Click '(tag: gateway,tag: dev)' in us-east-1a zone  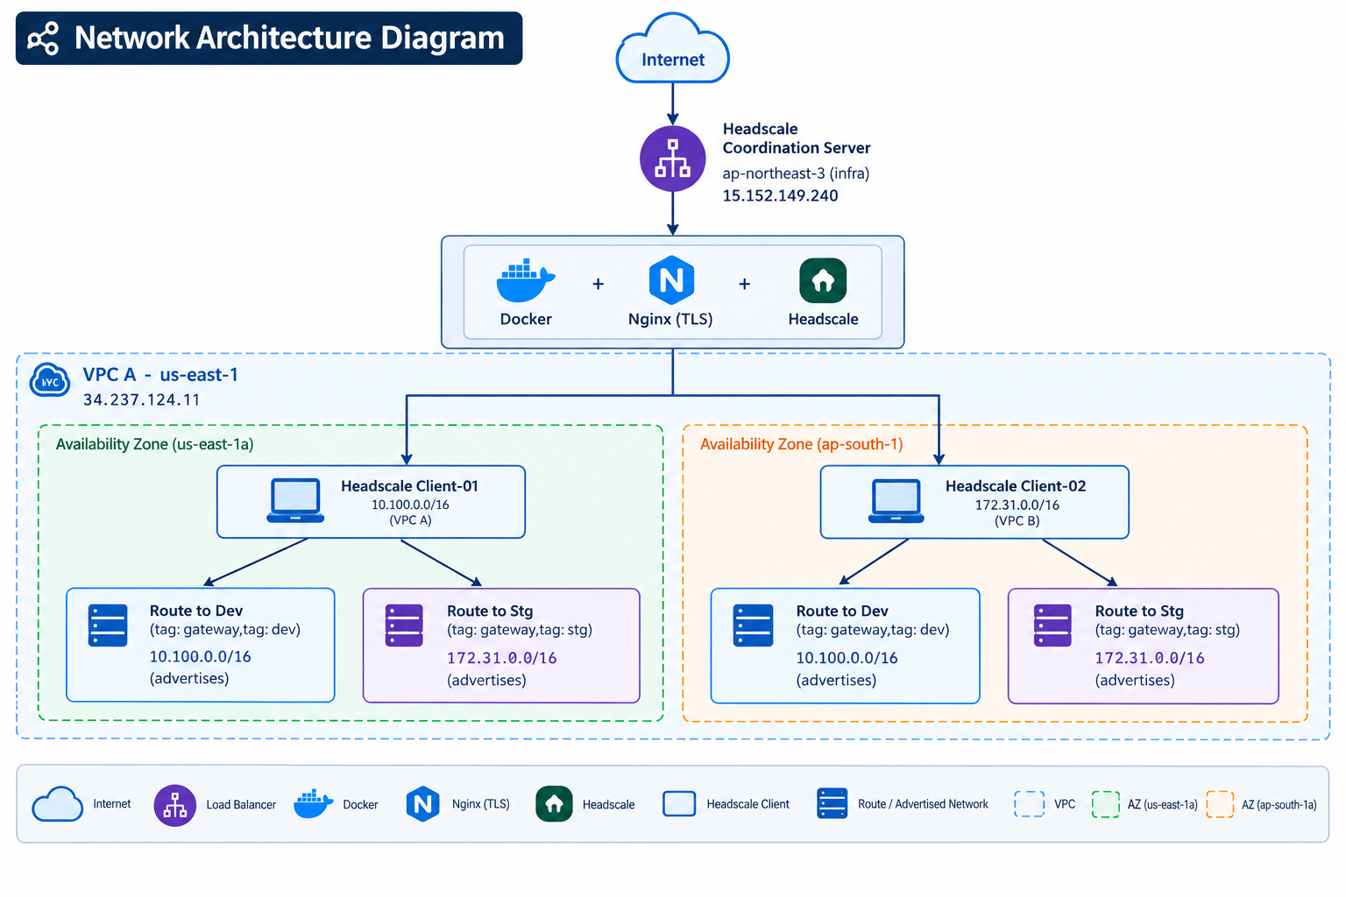[x=225, y=630]
